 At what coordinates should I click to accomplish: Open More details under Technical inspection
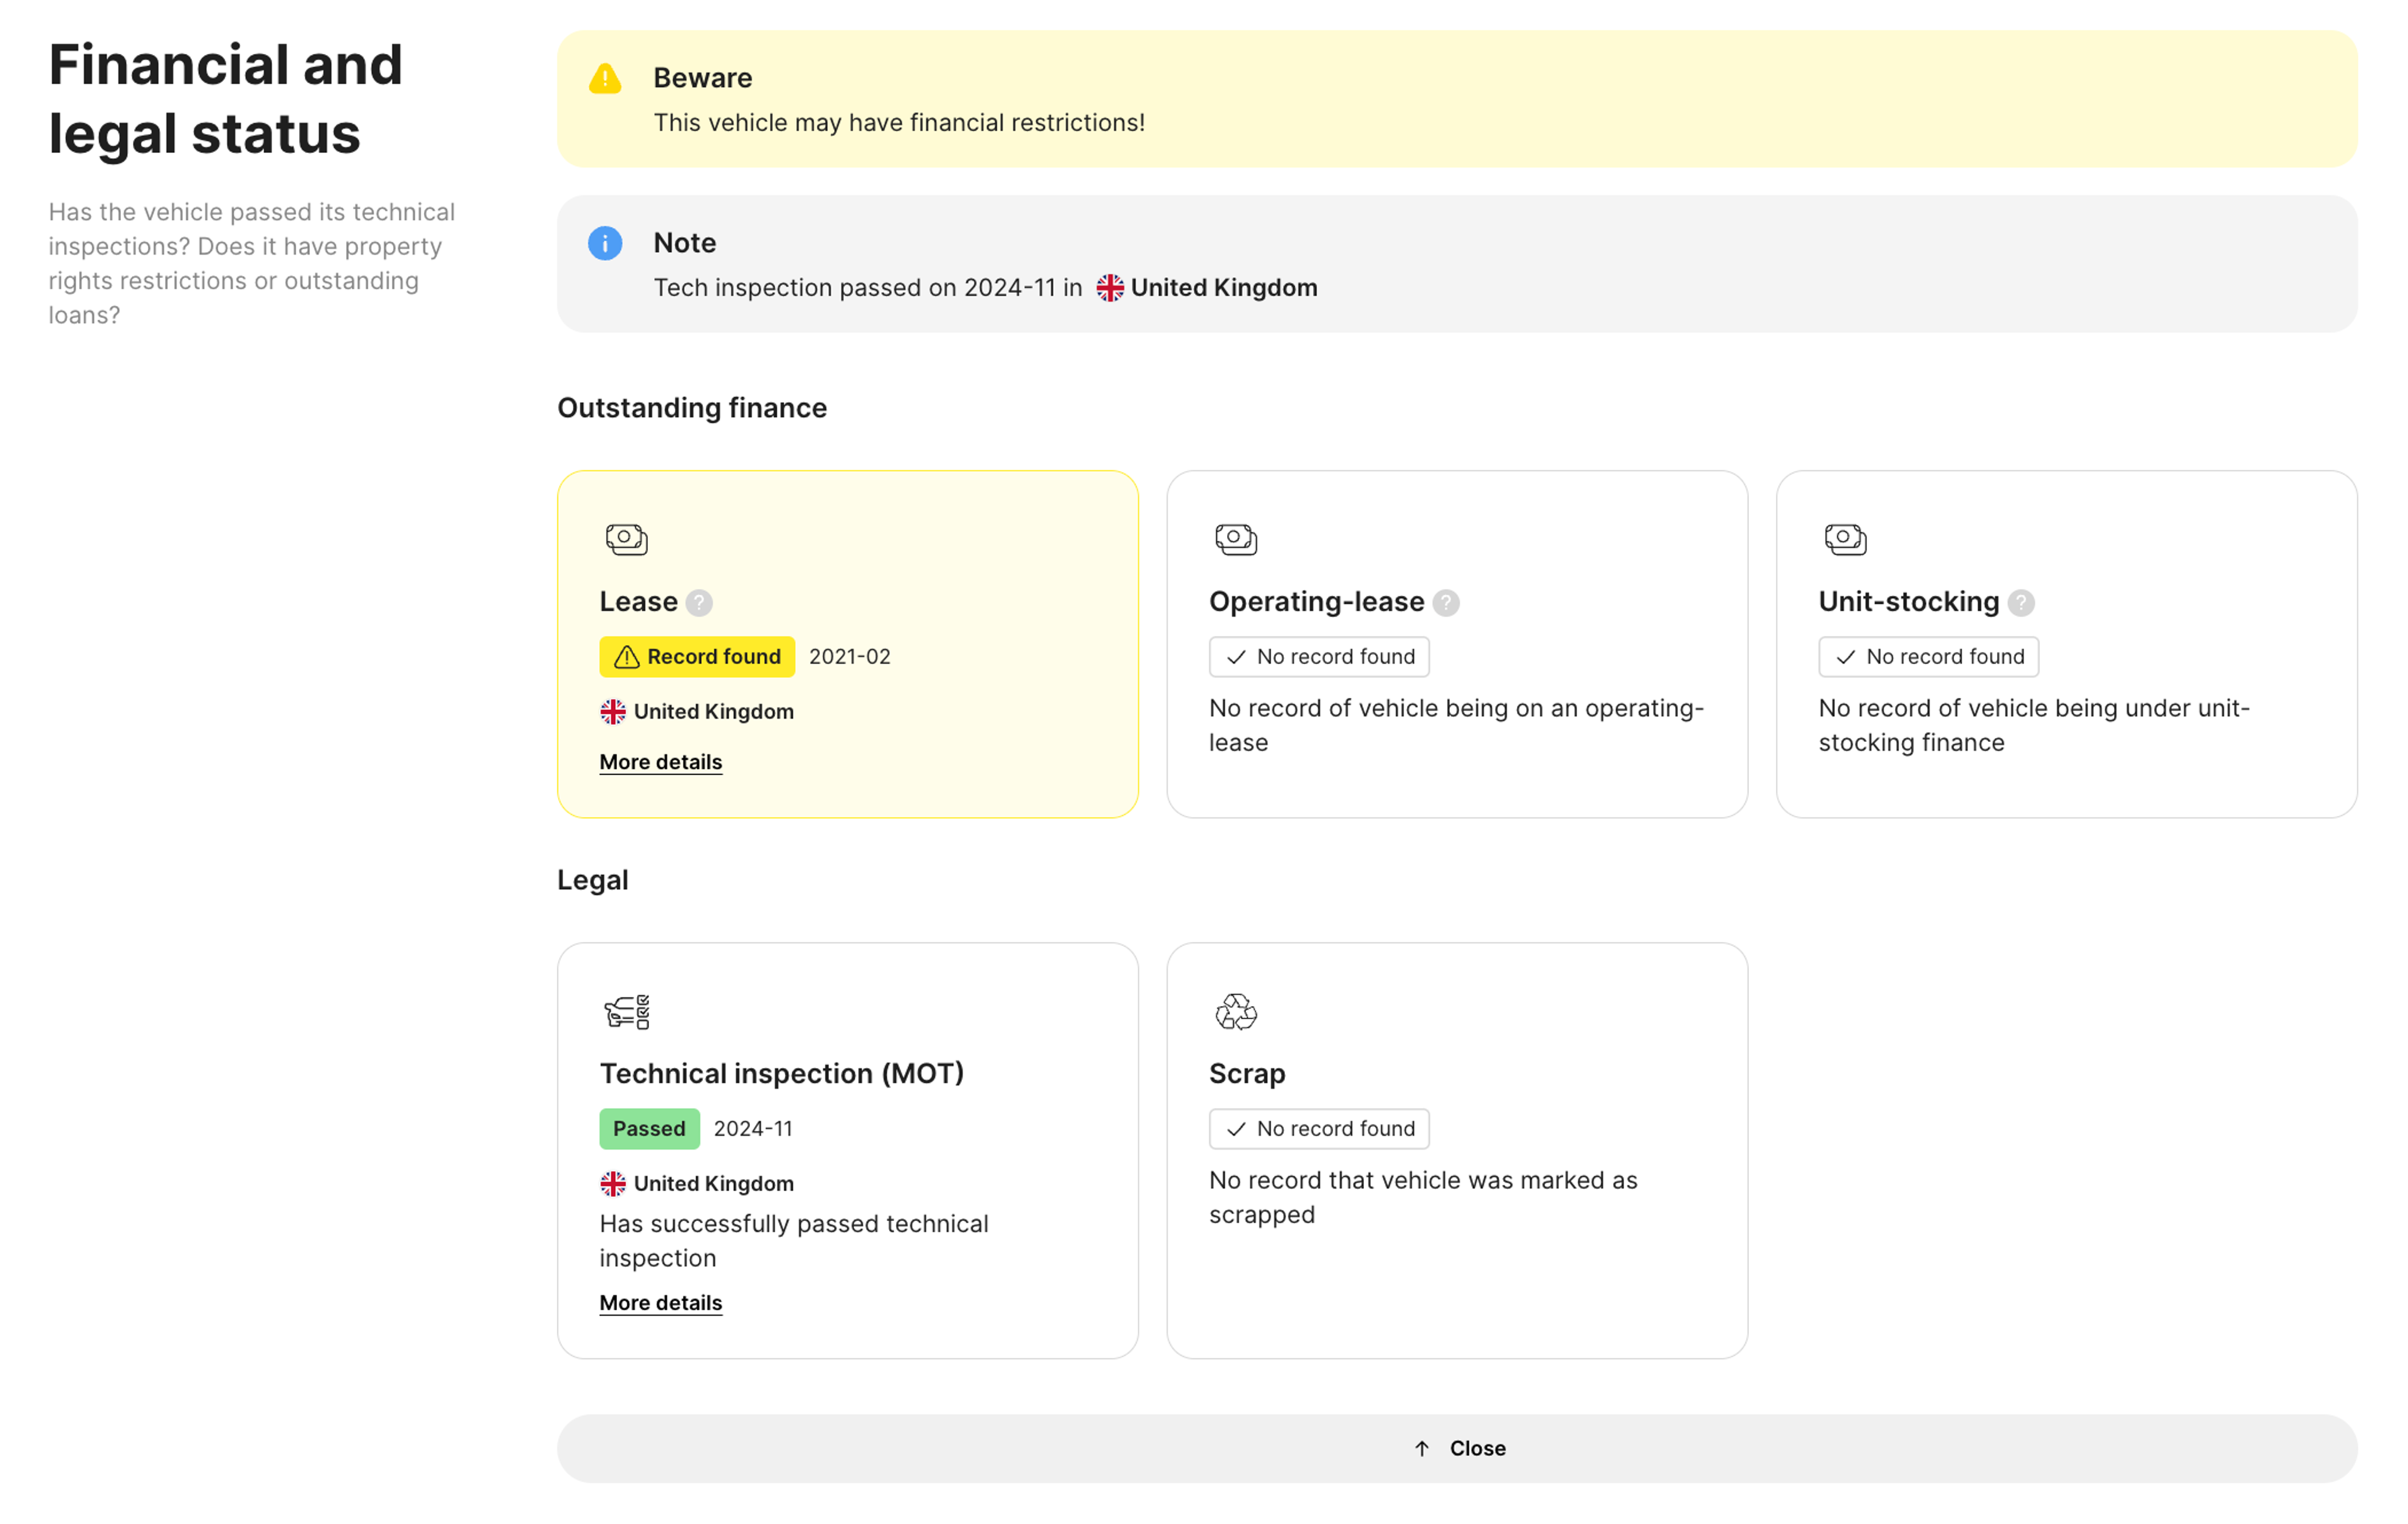pyautogui.click(x=660, y=1302)
